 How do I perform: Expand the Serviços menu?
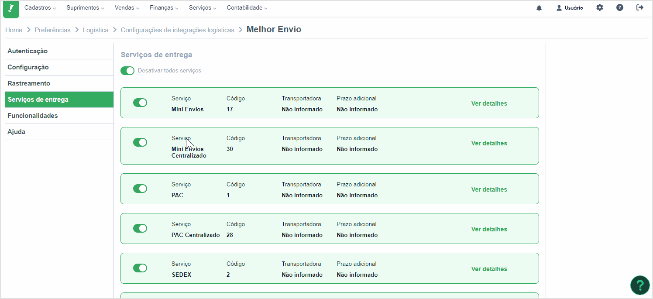click(x=203, y=8)
